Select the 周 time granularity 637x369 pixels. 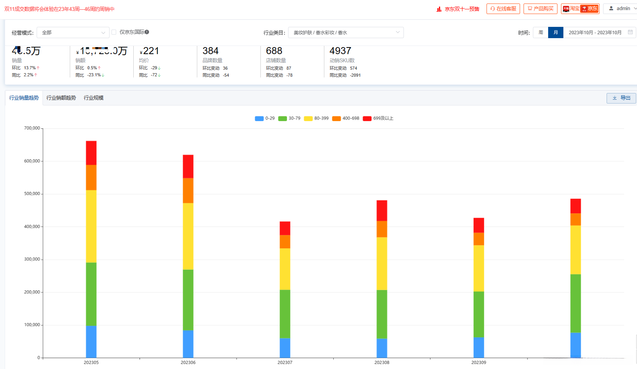[x=541, y=33]
